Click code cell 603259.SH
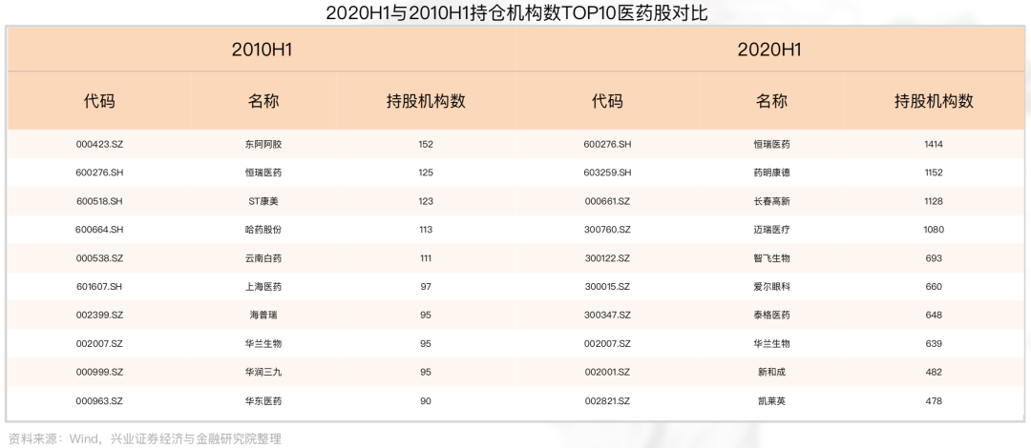This screenshot has height=448, width=1031. pos(607,173)
